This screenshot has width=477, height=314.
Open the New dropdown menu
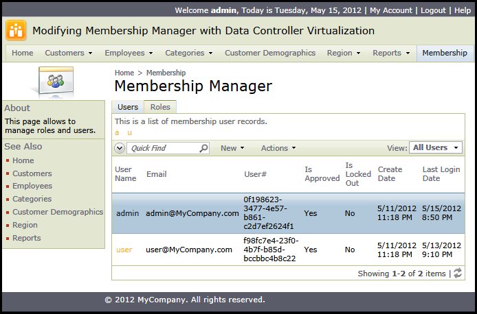coord(232,148)
